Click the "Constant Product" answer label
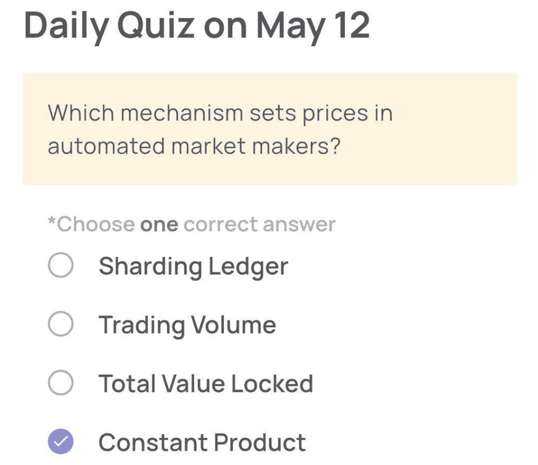Screen dimensions: 538x465 click(x=202, y=442)
